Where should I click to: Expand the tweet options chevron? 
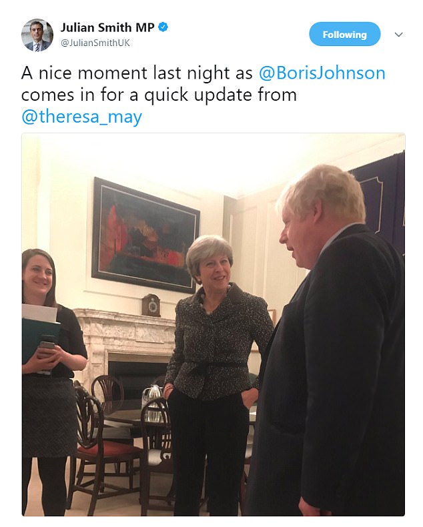tap(398, 34)
